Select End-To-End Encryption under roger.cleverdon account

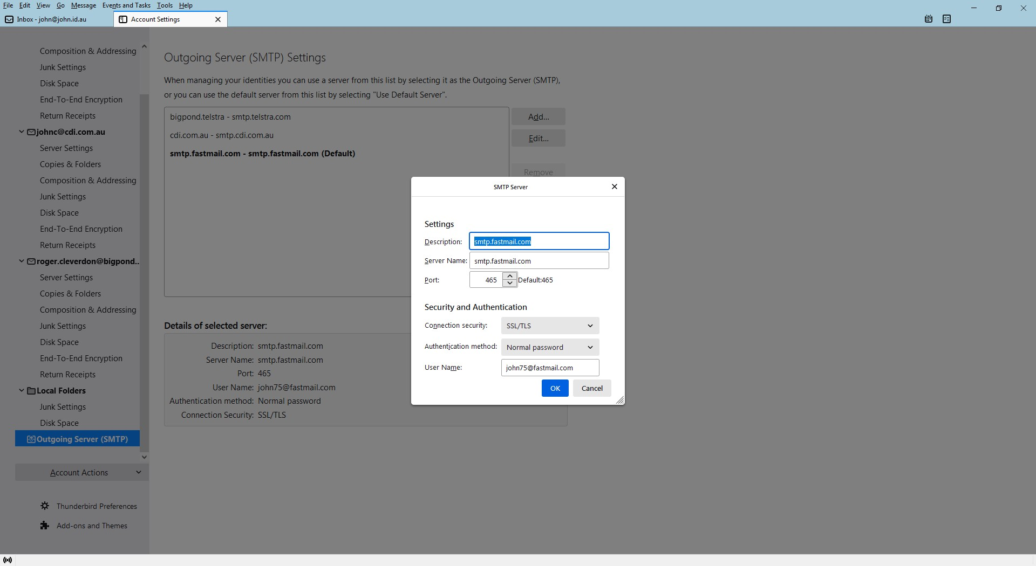click(81, 358)
